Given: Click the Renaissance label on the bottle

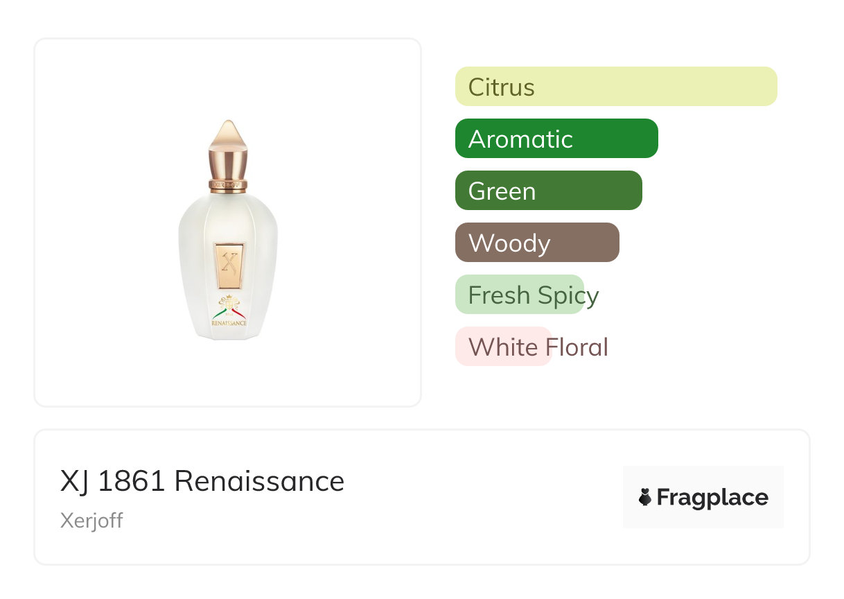Looking at the screenshot, I should click(x=229, y=323).
